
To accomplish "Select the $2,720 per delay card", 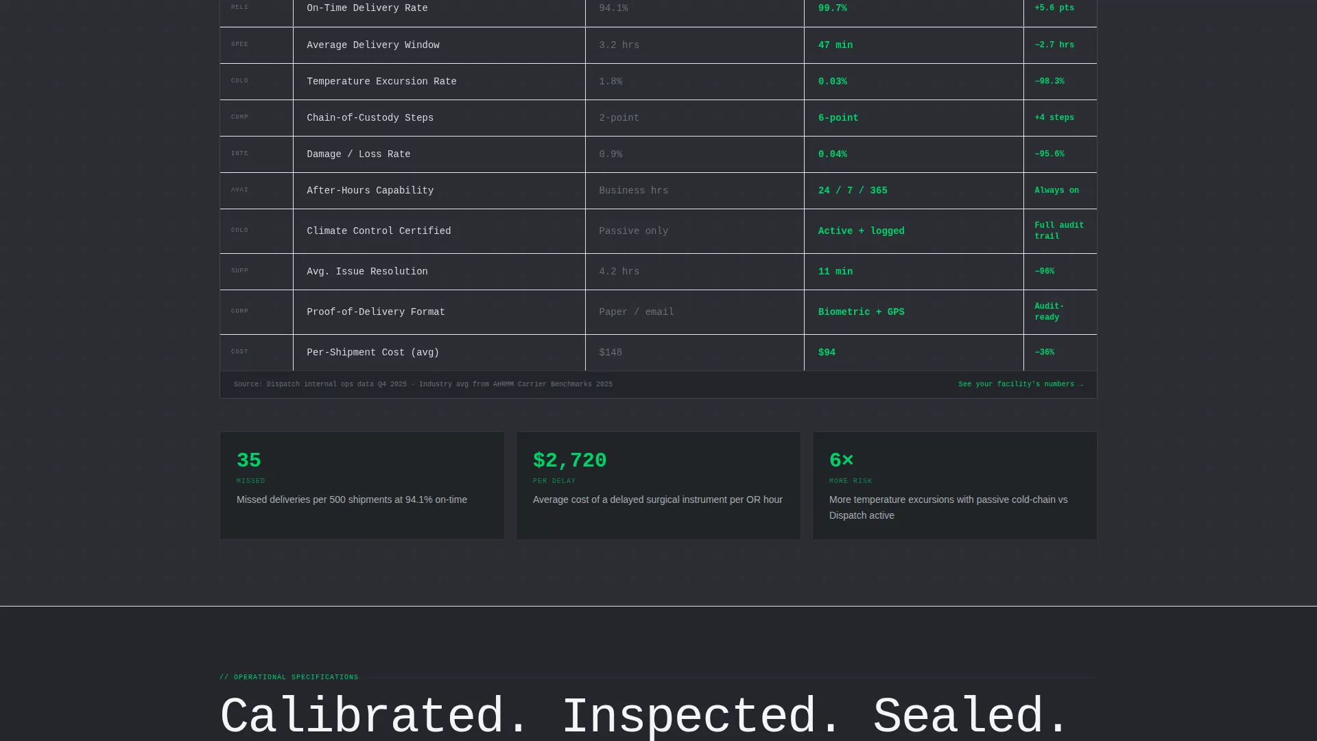I will coord(658,486).
